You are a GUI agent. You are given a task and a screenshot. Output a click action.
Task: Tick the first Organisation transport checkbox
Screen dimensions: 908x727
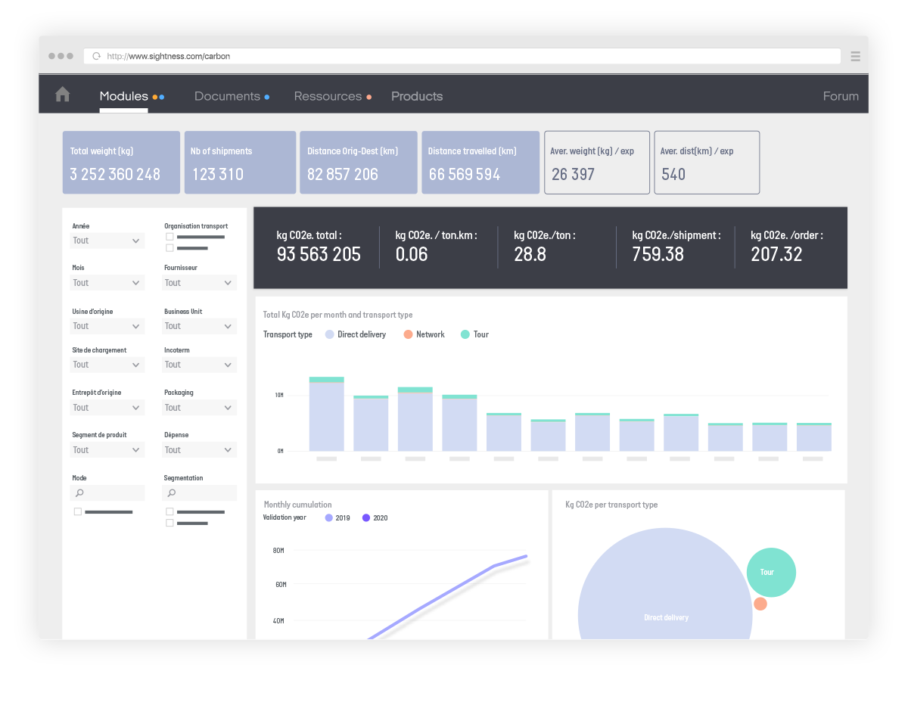(169, 237)
